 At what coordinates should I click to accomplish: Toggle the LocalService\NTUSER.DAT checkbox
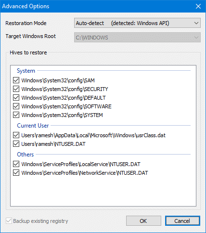16,164
